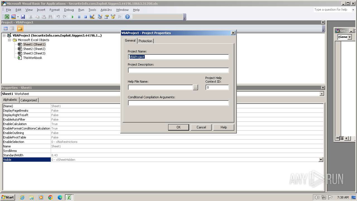357x201 pixels.
Task: Click the Save toolbar icon
Action: tap(23, 17)
